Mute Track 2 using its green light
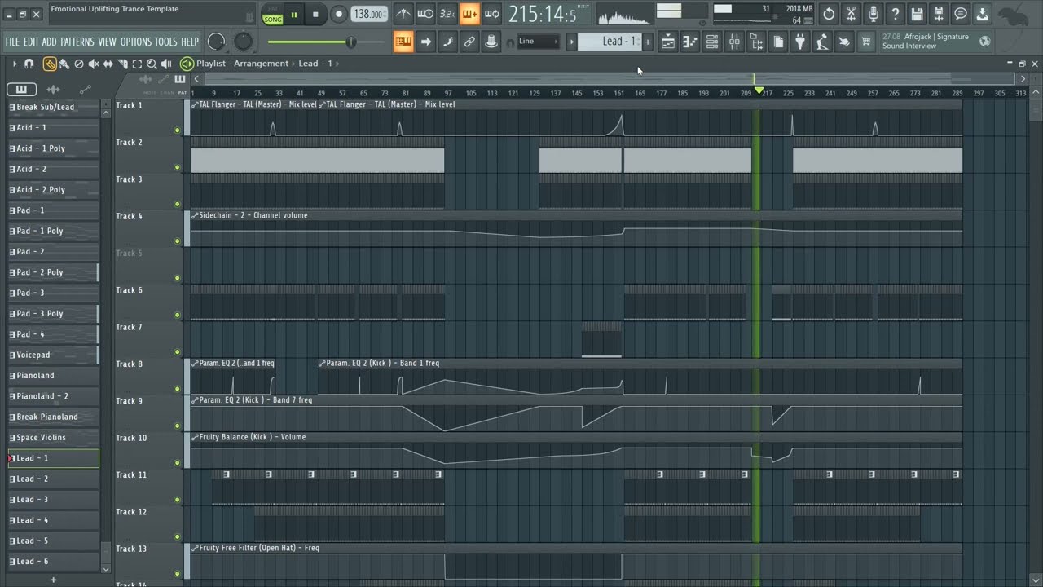Screen dimensions: 1043x587 click(x=177, y=167)
